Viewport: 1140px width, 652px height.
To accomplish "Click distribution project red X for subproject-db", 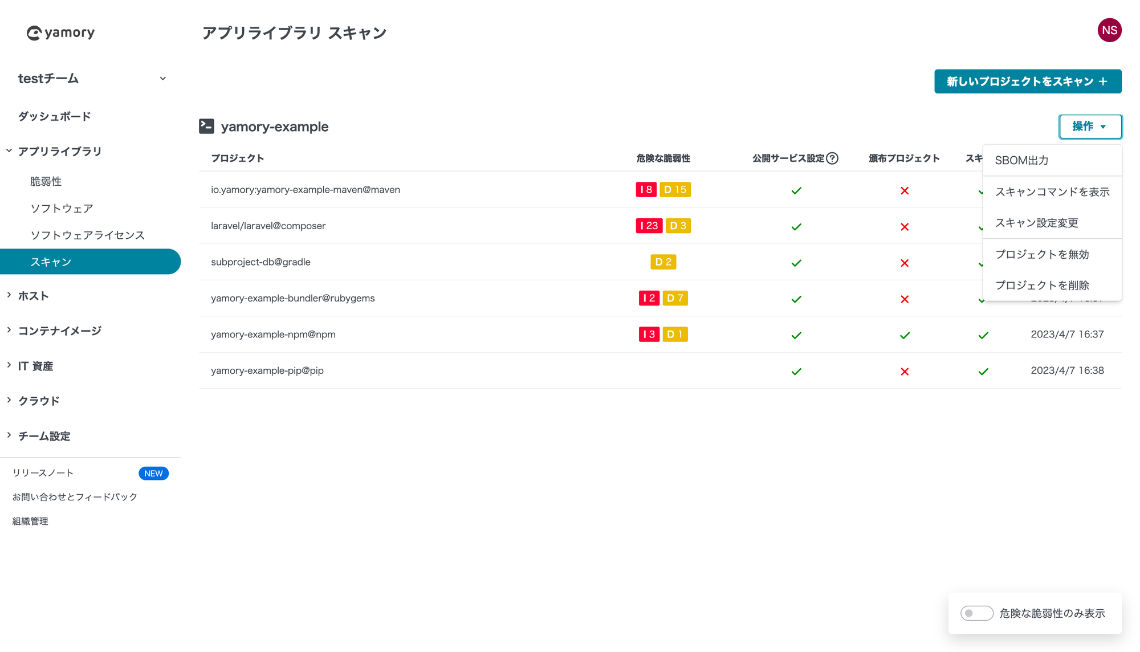I will (904, 263).
